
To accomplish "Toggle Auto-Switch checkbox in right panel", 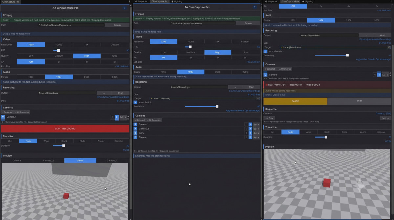I will [x=266, y=51].
